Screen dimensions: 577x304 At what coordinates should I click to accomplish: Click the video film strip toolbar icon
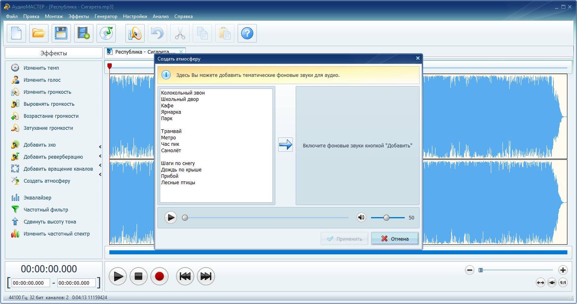84,33
